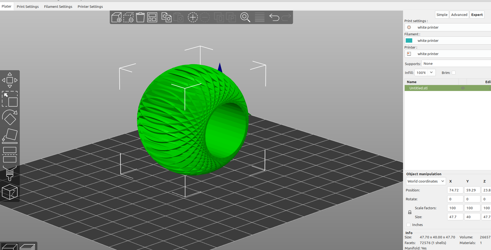Viewport: 491px width, 250px height.
Task: Click the Split to parts icon
Action: click(x=231, y=17)
